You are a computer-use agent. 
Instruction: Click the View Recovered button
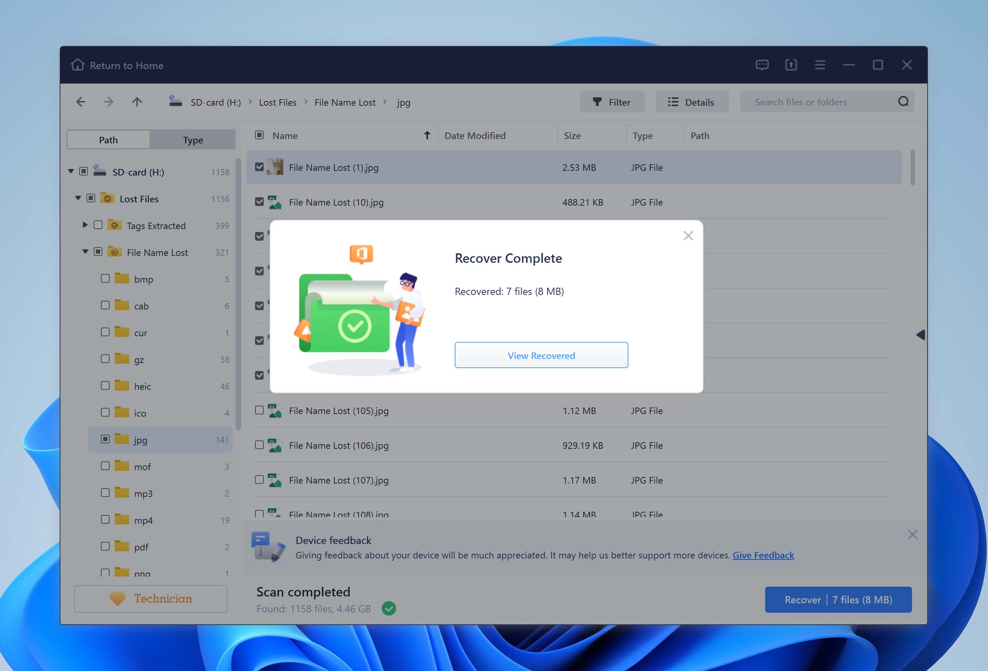point(541,355)
